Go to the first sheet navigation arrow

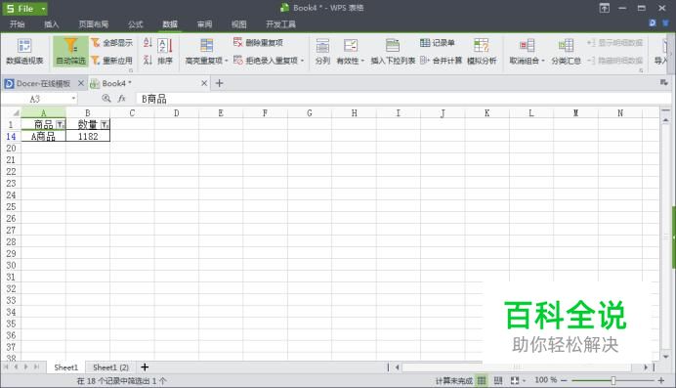(6, 366)
